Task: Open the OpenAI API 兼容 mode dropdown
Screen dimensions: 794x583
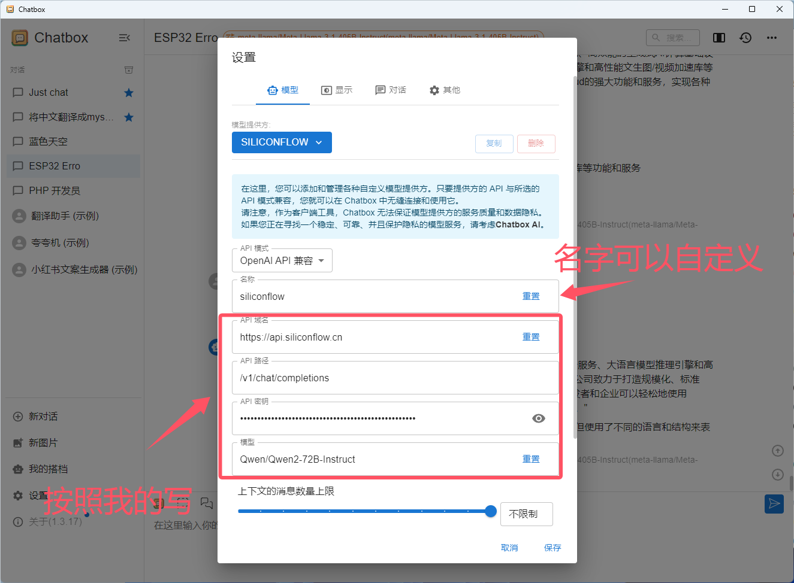Action: point(282,260)
